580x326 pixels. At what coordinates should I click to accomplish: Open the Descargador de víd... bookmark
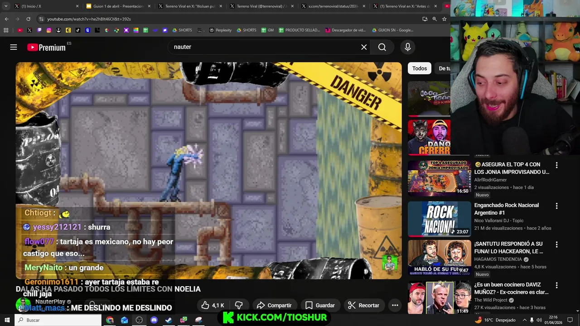pos(345,30)
